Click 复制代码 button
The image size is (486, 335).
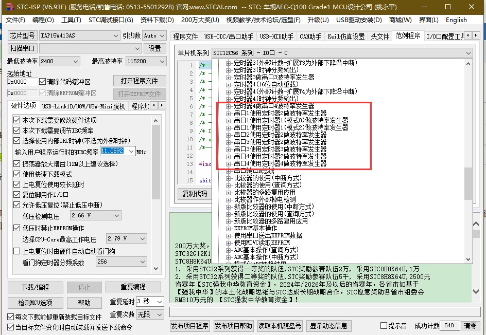coord(195,194)
